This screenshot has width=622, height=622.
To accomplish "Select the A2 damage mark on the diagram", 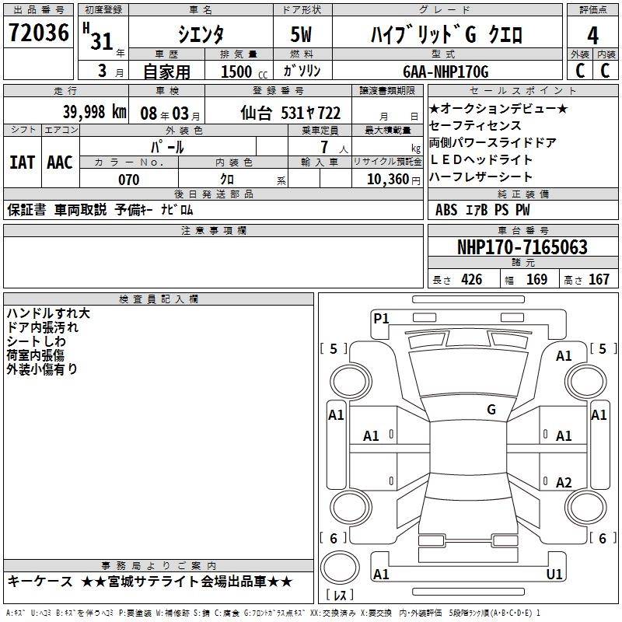I will 564,483.
